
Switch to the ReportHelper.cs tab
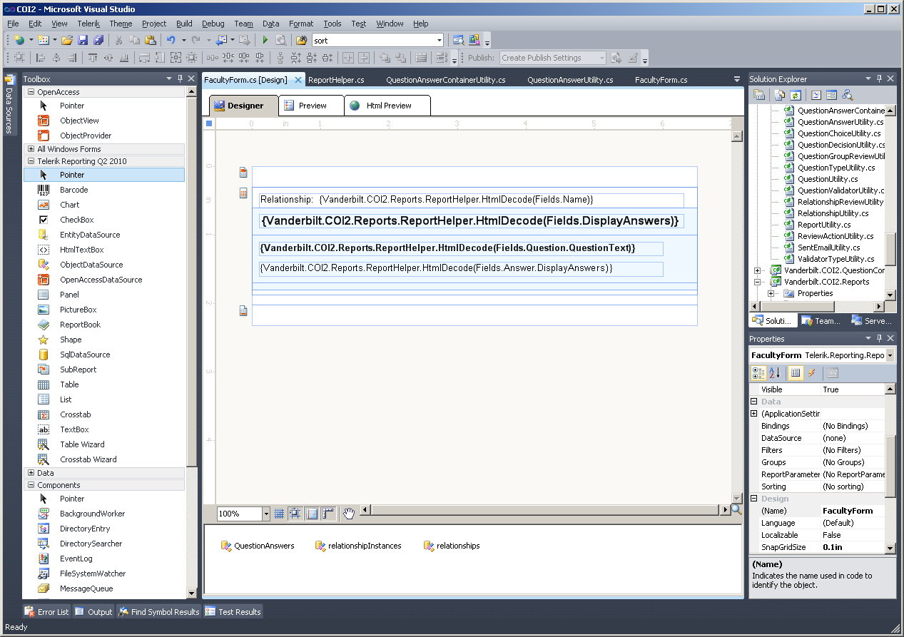(x=336, y=80)
